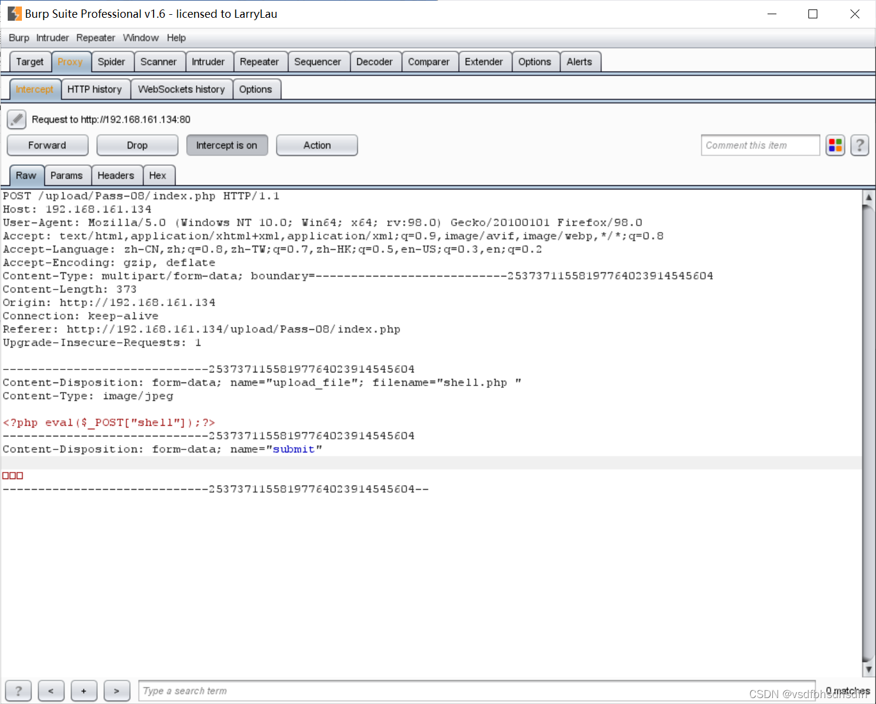Viewport: 876px width, 704px height.
Task: Click the Content-Length: 373 header
Action: click(x=69, y=290)
